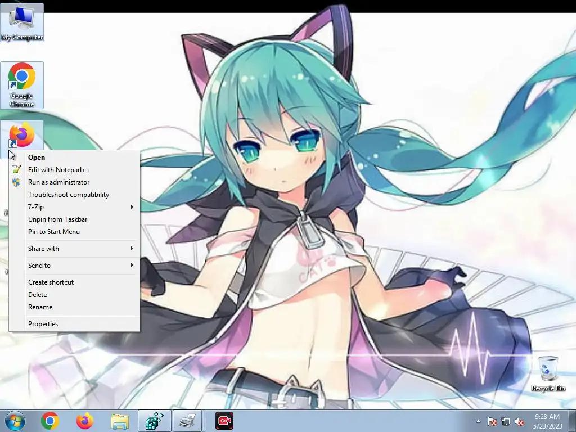Choose Open from the context menu
This screenshot has width=576, height=432.
[74, 157]
